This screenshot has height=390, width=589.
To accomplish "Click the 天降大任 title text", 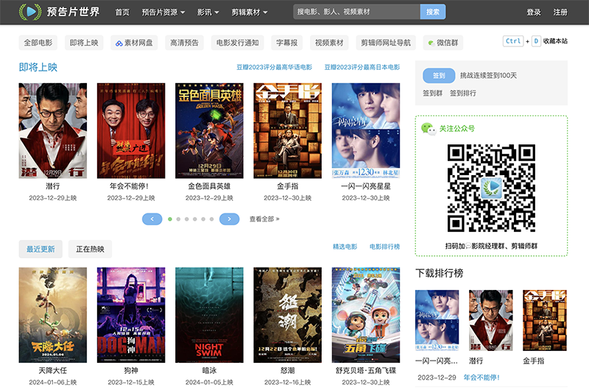I will click(52, 370).
